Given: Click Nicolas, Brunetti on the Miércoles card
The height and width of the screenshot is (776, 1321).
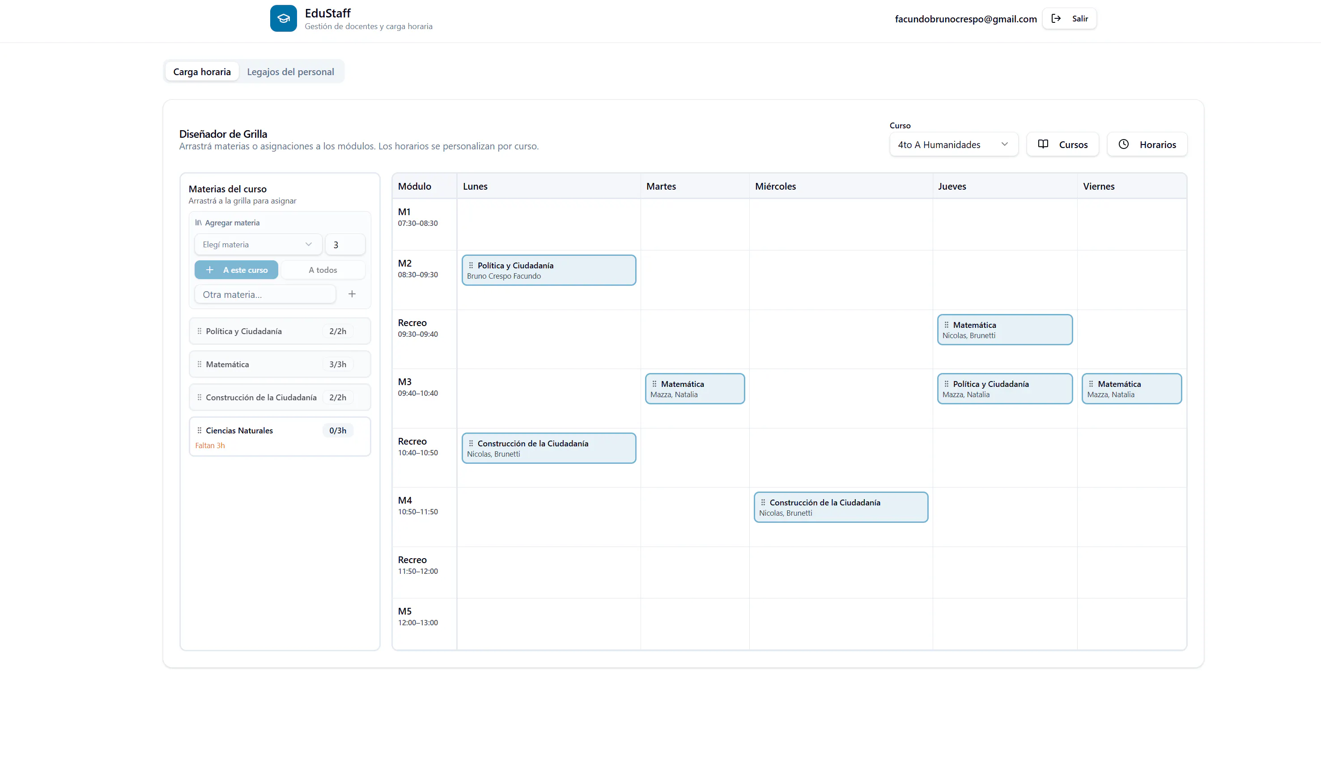Looking at the screenshot, I should coord(785,513).
